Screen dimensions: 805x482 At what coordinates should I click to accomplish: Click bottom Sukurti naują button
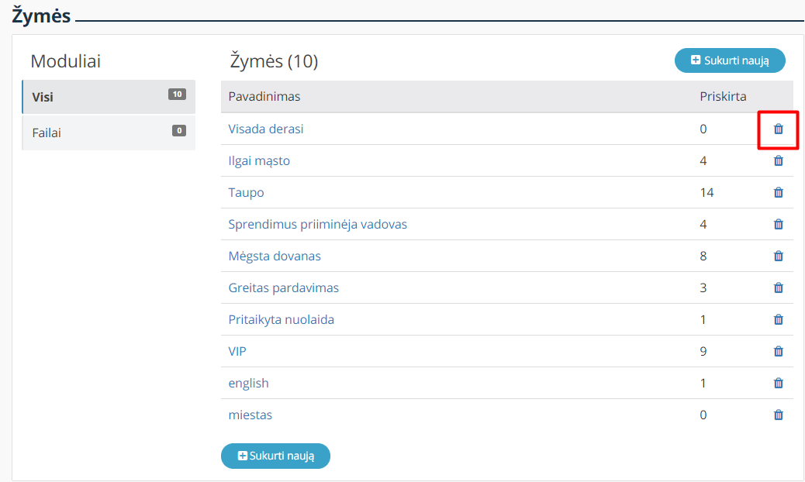(275, 456)
